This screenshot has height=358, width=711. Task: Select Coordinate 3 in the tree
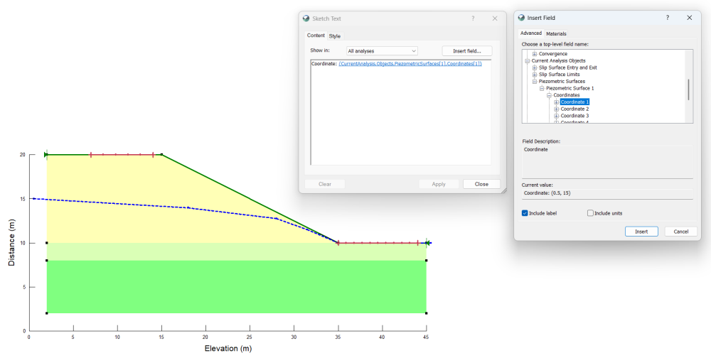coord(574,116)
